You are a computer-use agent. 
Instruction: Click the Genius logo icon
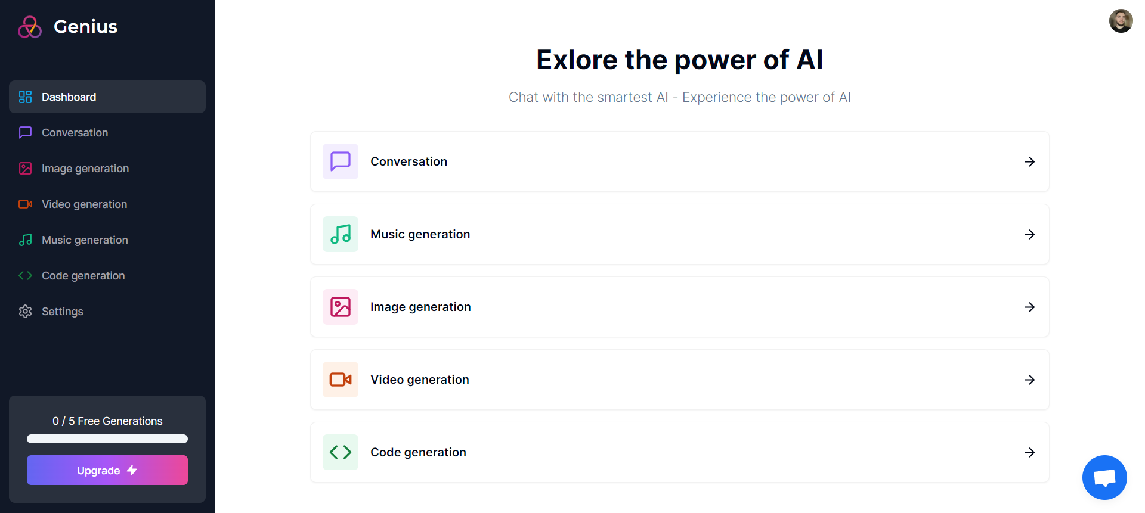[30, 27]
